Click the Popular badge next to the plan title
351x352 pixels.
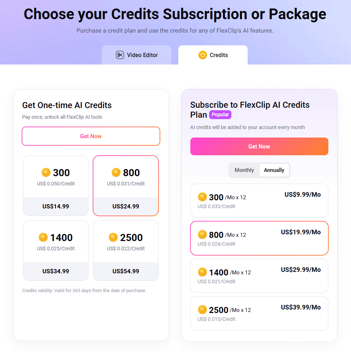220,114
